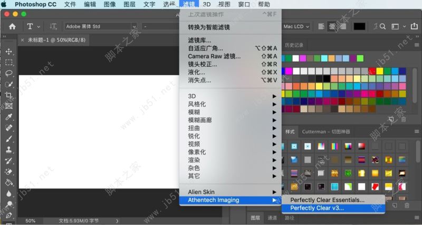The image size is (422, 225).
Task: Delete style with styles panel trash icon
Action: tap(407, 206)
